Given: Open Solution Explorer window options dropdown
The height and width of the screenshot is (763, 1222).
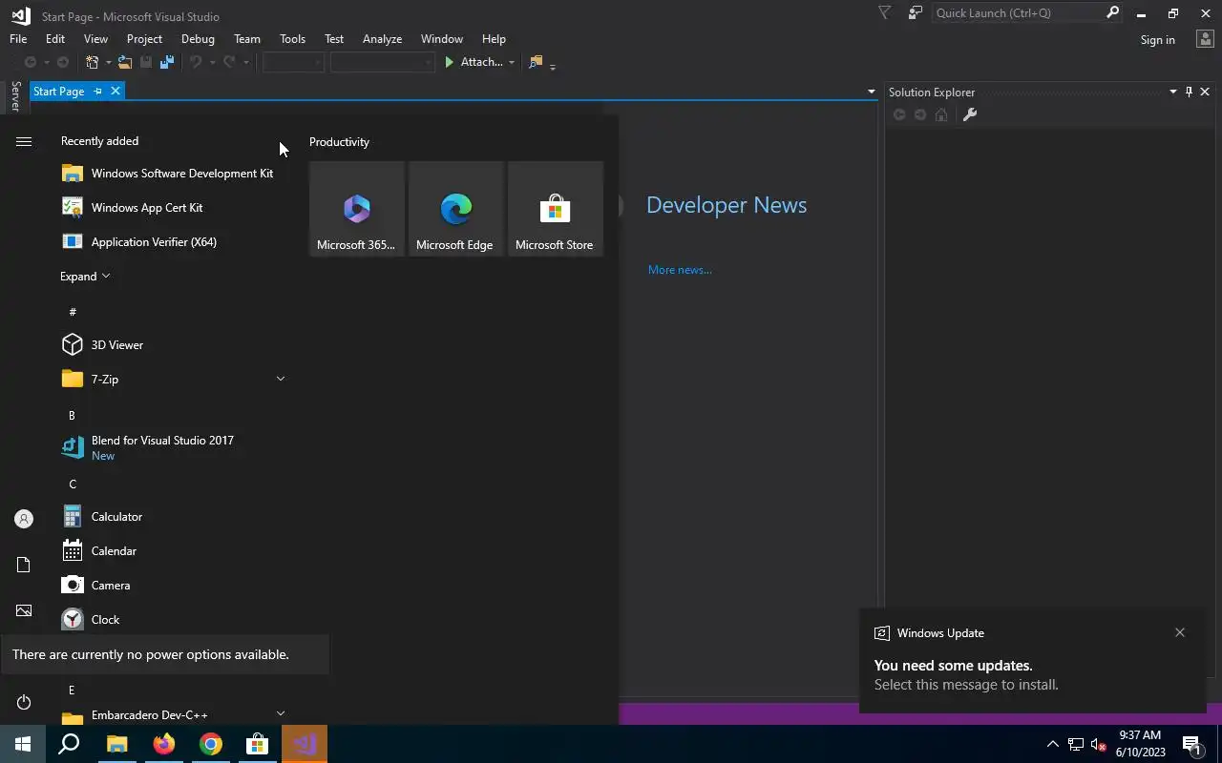Looking at the screenshot, I should 1173,92.
